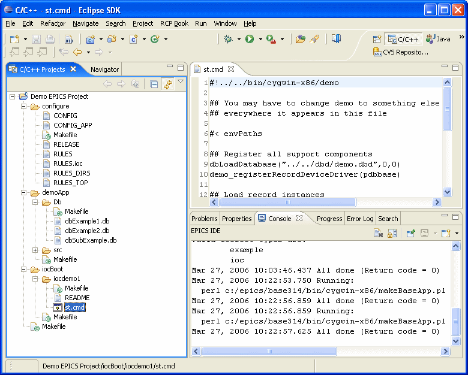This screenshot has width=468, height=375.
Task: Click the binary 010 build icon
Action: [x=68, y=39]
